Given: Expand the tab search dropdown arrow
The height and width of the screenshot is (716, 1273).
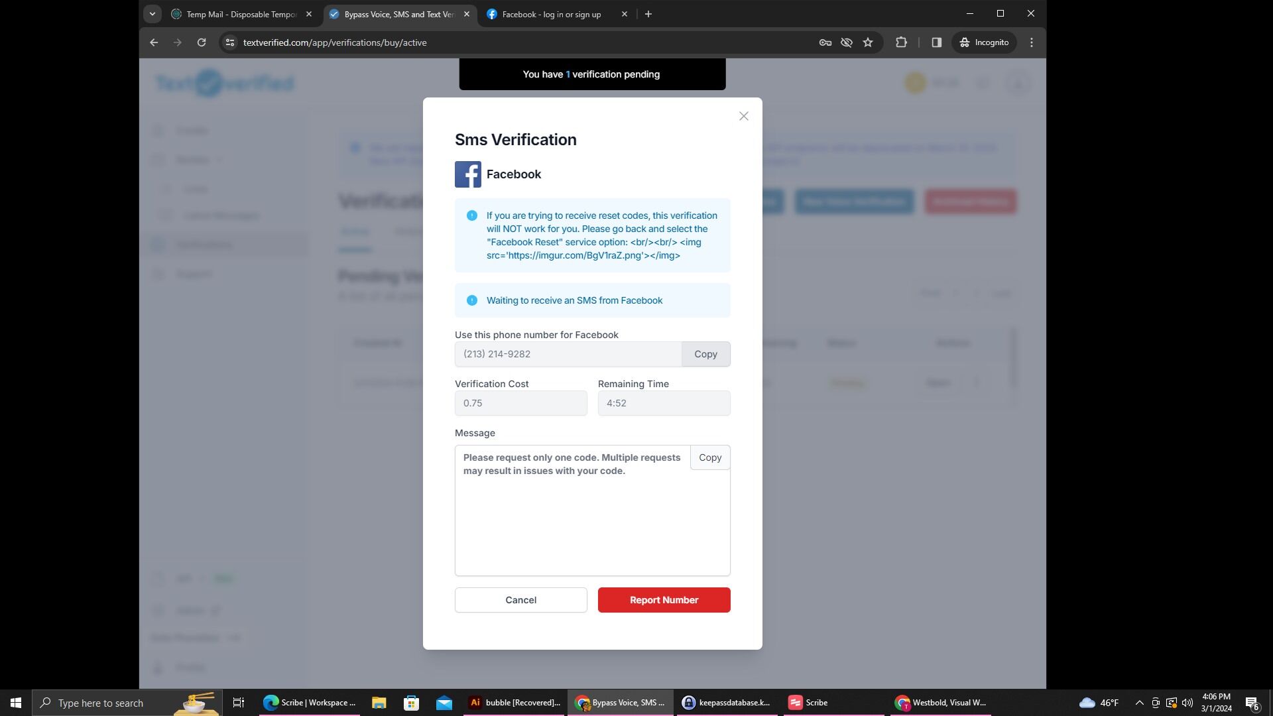Looking at the screenshot, I should [x=152, y=14].
